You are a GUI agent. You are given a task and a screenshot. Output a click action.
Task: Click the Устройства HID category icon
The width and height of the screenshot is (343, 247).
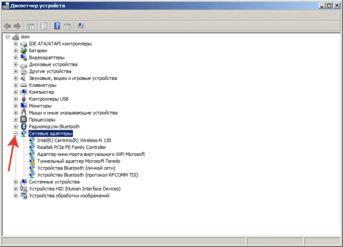[x=24, y=189]
